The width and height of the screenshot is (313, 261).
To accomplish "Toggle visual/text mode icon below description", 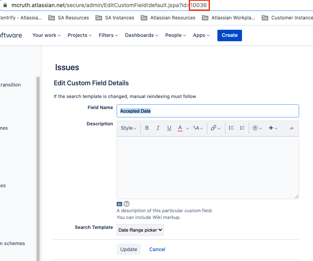I will pos(119,204).
